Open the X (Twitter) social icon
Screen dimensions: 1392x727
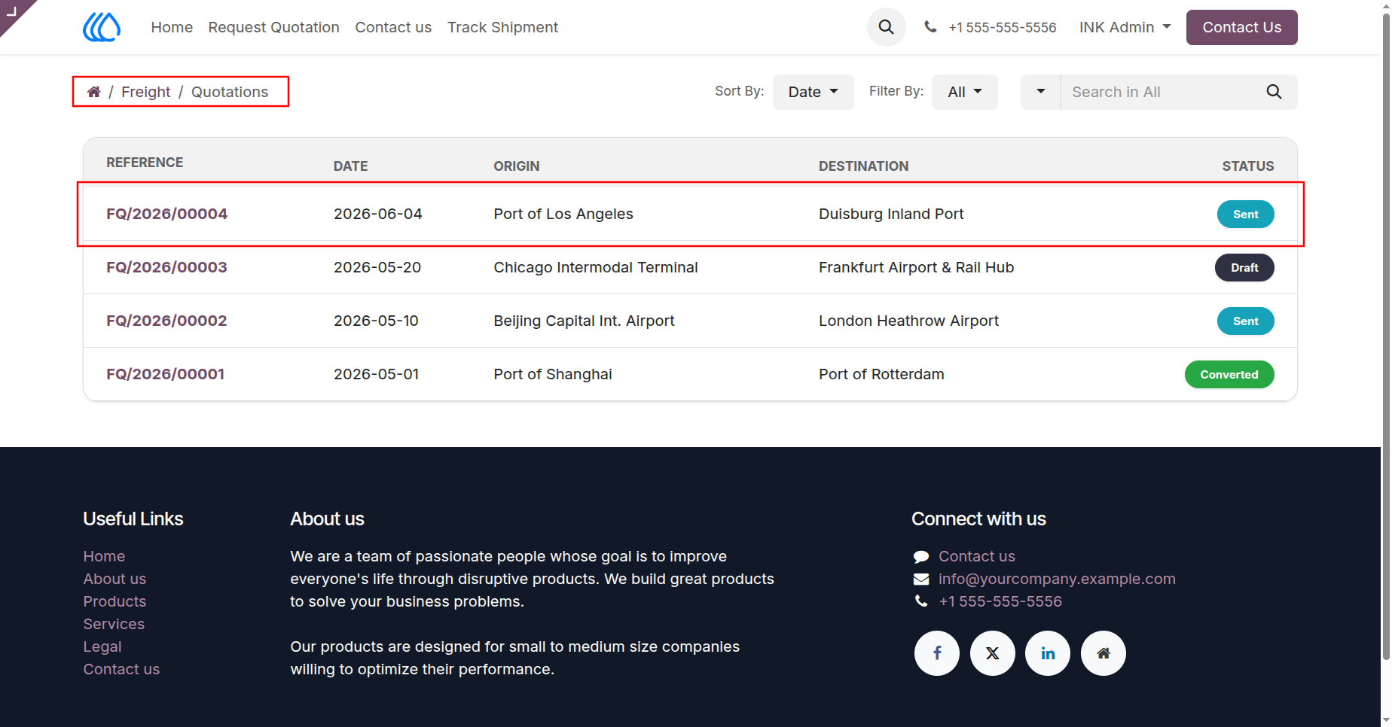pos(993,653)
